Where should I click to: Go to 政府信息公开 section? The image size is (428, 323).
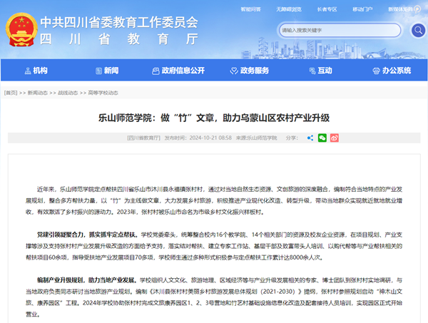click(x=178, y=71)
